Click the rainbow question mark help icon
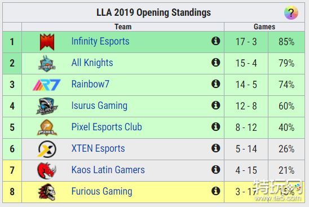The image size is (309, 207). [291, 13]
